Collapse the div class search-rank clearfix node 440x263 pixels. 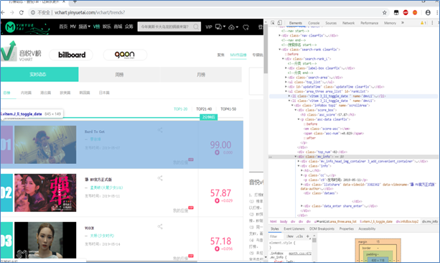pyautogui.click(x=279, y=50)
